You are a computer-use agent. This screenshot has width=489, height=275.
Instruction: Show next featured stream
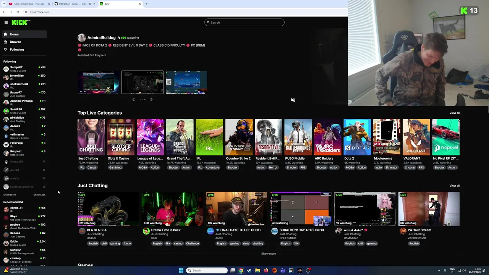[151, 100]
